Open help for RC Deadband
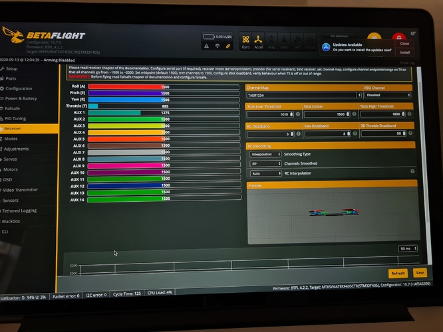Viewport: 443px width, 332px height. (x=299, y=133)
